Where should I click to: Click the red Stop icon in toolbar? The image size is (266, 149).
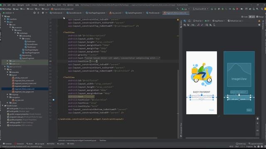click(237, 9)
